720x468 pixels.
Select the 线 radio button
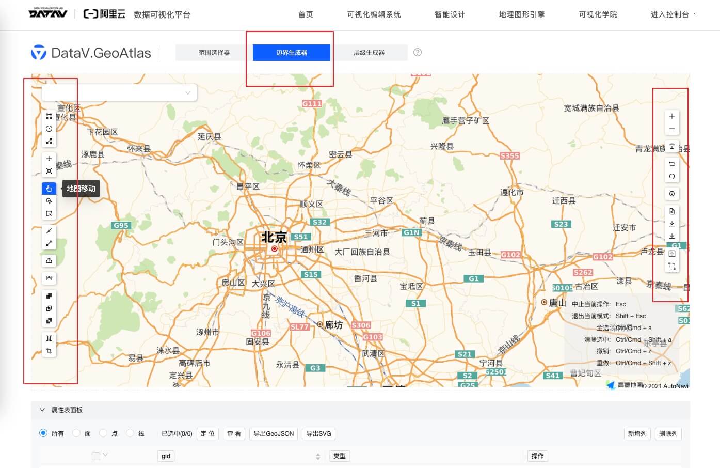click(x=130, y=433)
